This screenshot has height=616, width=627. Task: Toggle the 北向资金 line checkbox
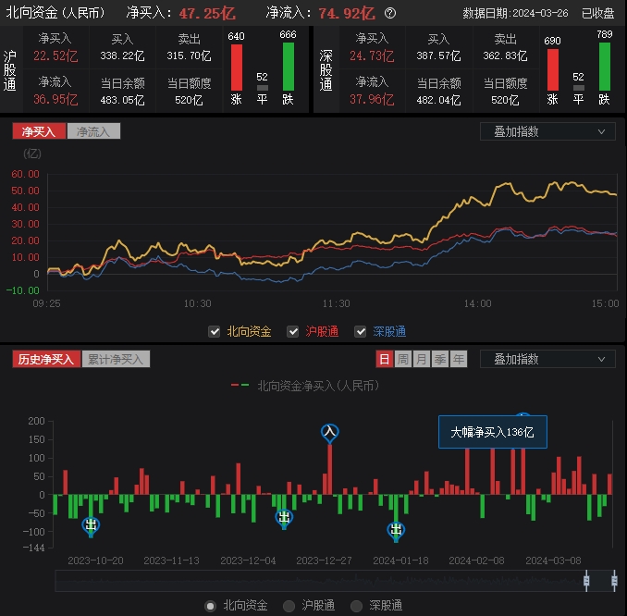(215, 332)
